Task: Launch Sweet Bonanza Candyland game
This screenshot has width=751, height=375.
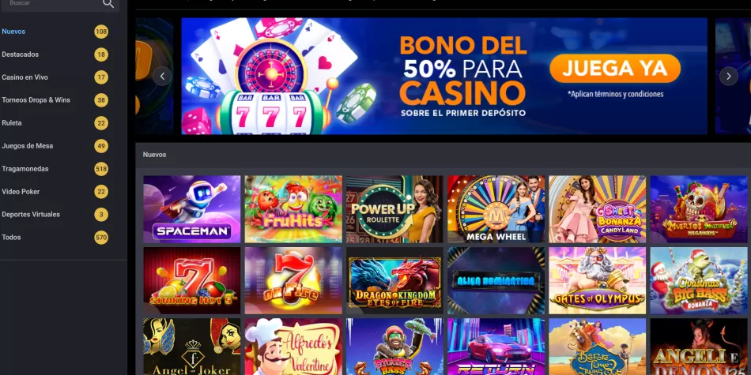Action: point(598,209)
